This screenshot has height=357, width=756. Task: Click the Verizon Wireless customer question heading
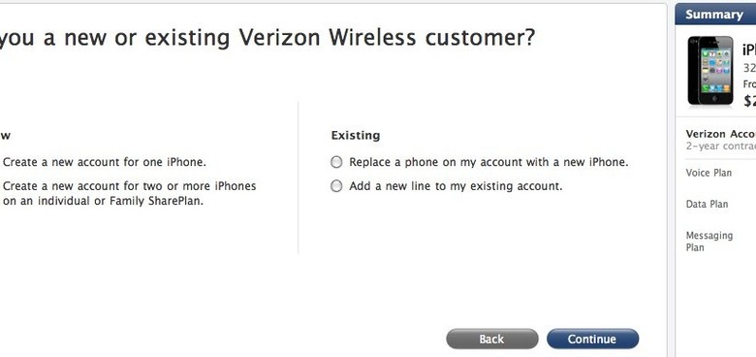pos(268,37)
